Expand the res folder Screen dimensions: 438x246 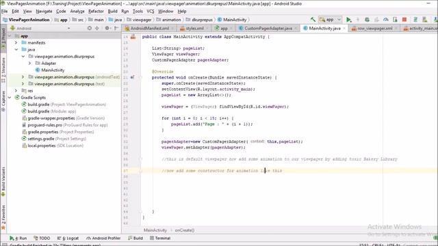16,91
